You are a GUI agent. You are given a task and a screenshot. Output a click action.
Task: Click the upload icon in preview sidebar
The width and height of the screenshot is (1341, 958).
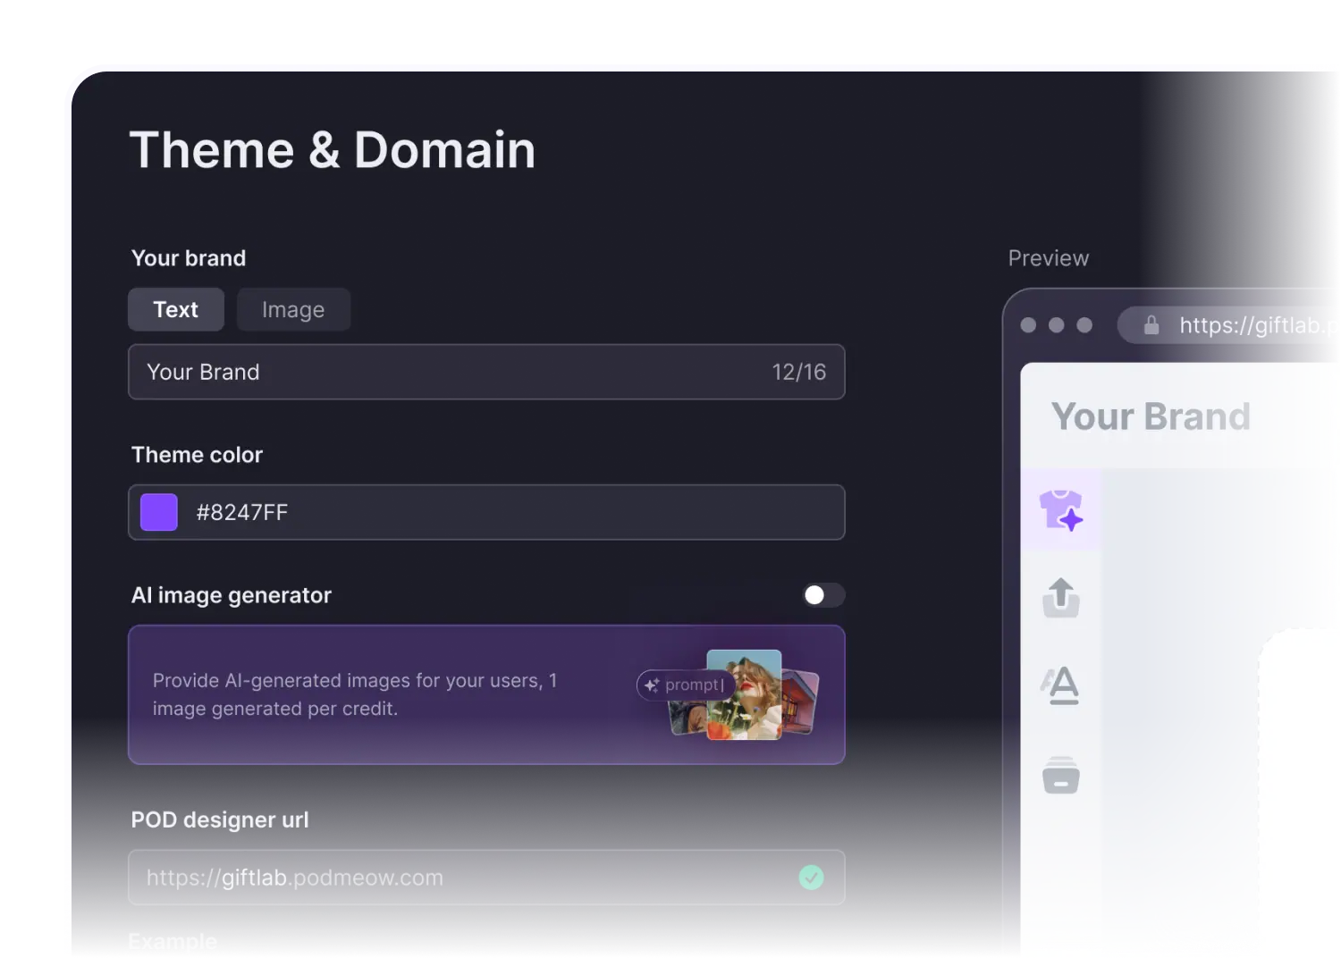(x=1061, y=598)
